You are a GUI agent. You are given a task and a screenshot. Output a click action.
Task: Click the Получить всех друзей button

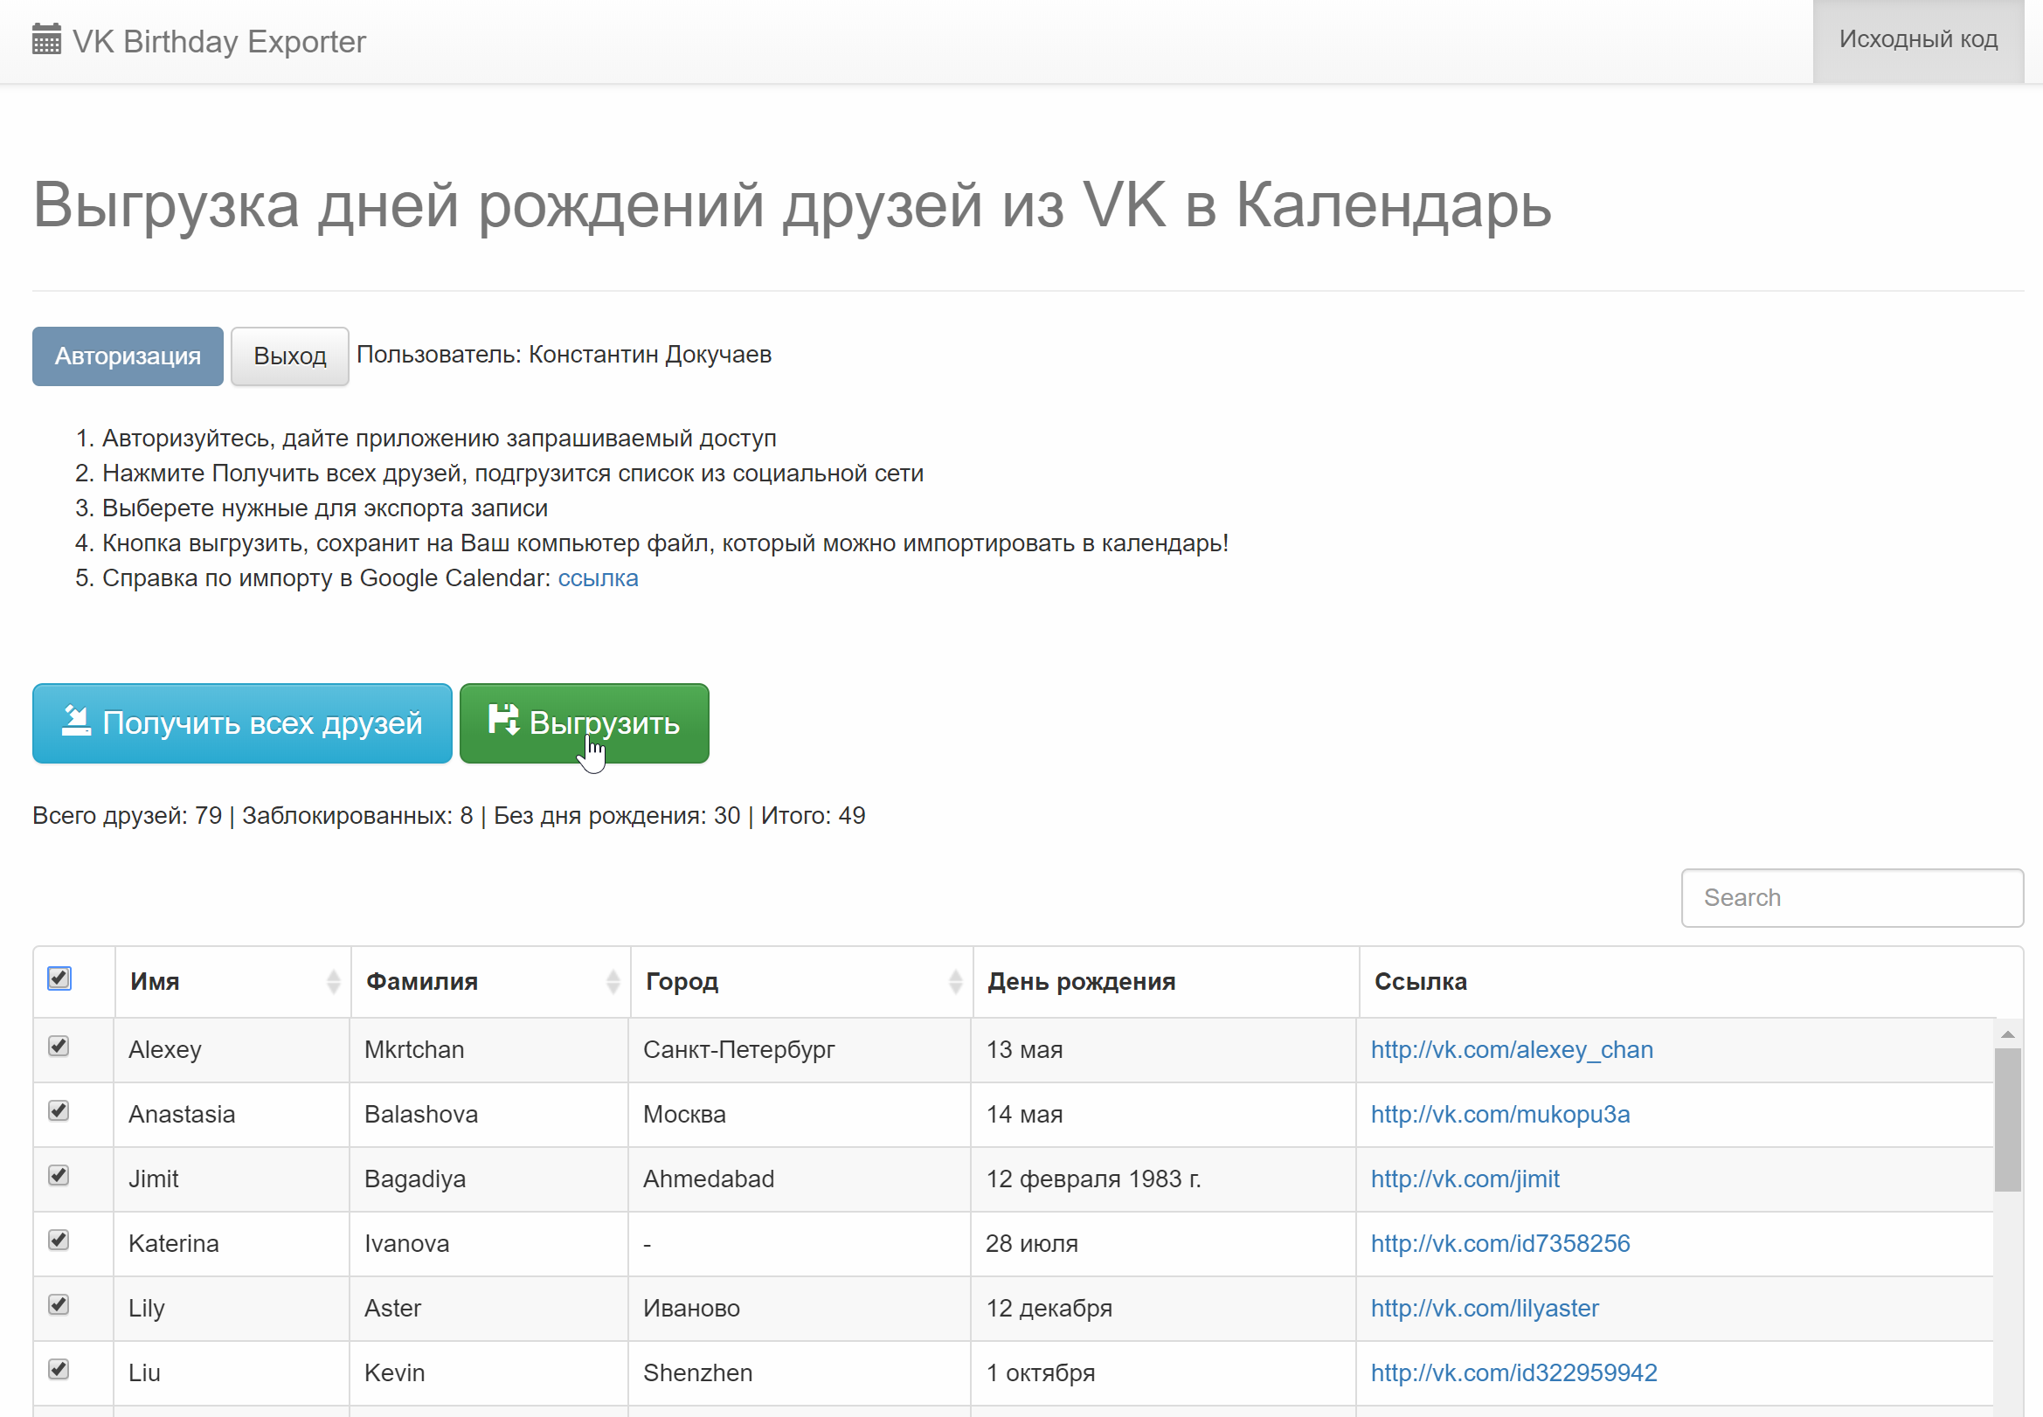(x=242, y=722)
